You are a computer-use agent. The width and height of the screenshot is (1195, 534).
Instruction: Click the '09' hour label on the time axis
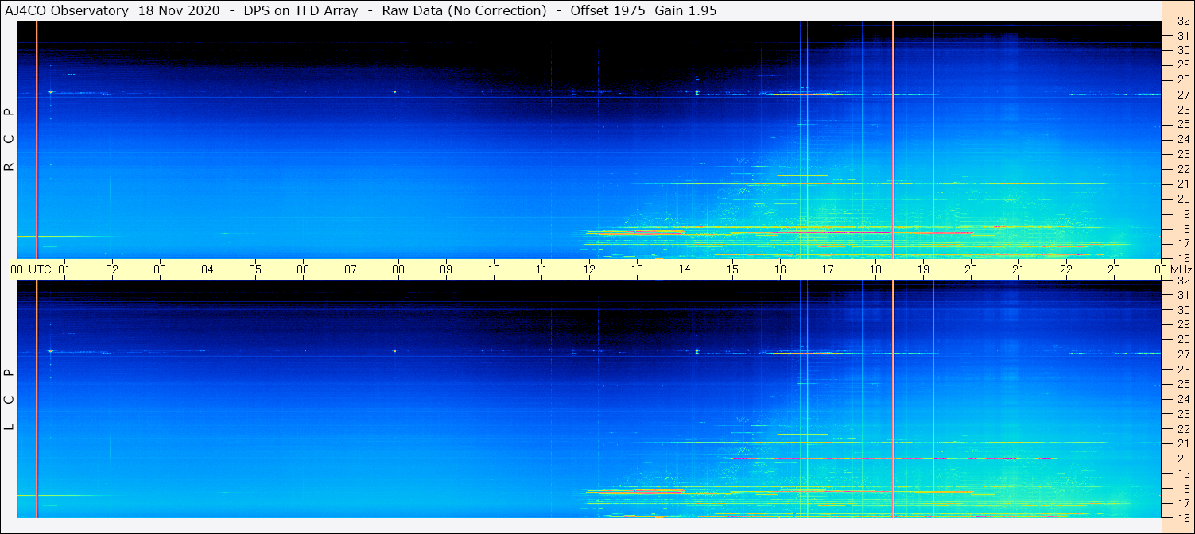point(446,269)
